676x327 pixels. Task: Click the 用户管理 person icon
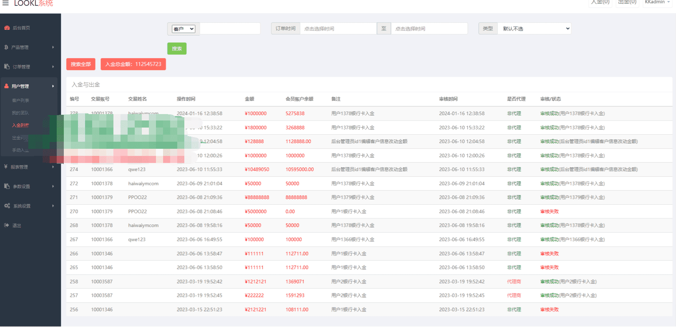(6, 86)
